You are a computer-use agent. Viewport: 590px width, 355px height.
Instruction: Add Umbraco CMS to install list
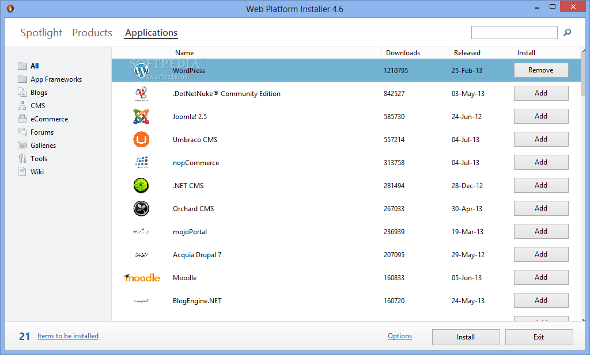(541, 139)
